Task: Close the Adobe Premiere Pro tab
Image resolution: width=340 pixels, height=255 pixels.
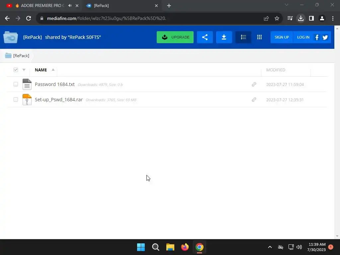Action: pyautogui.click(x=77, y=6)
